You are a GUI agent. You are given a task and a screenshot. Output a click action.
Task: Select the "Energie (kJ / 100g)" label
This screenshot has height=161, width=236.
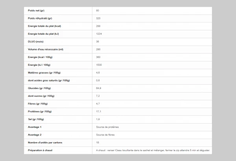click(x=39, y=65)
